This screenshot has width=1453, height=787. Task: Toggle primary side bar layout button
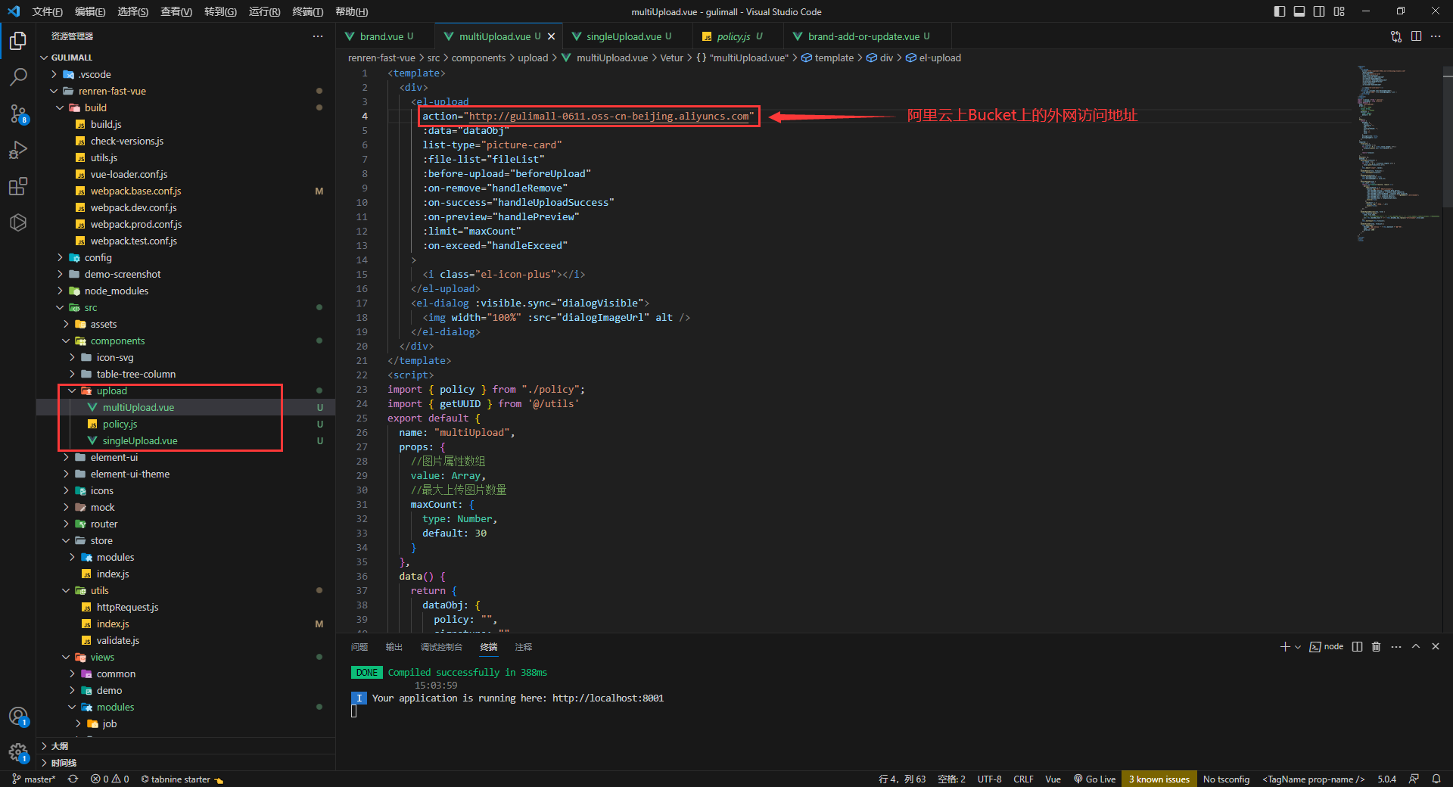(1280, 11)
